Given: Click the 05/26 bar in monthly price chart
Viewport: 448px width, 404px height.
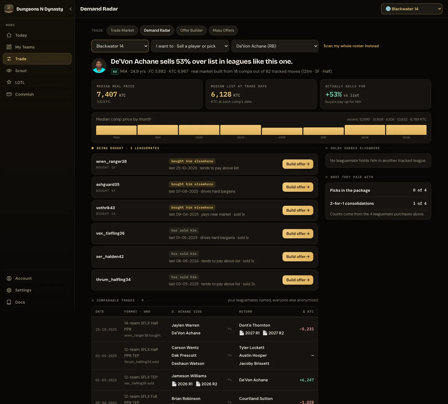Looking at the screenshot, I should (406, 130).
